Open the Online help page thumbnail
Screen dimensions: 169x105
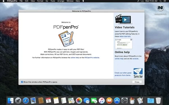coord(124,44)
